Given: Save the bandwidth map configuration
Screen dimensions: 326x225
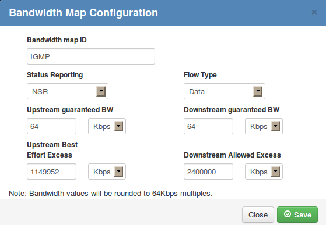Looking at the screenshot, I should pos(297,215).
